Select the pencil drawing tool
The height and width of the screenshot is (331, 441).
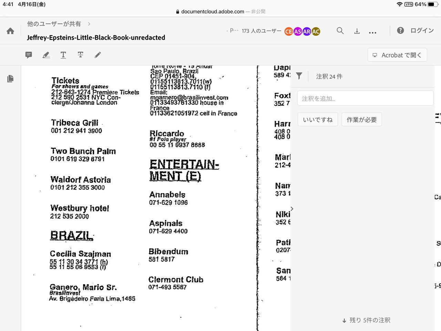pos(98,55)
